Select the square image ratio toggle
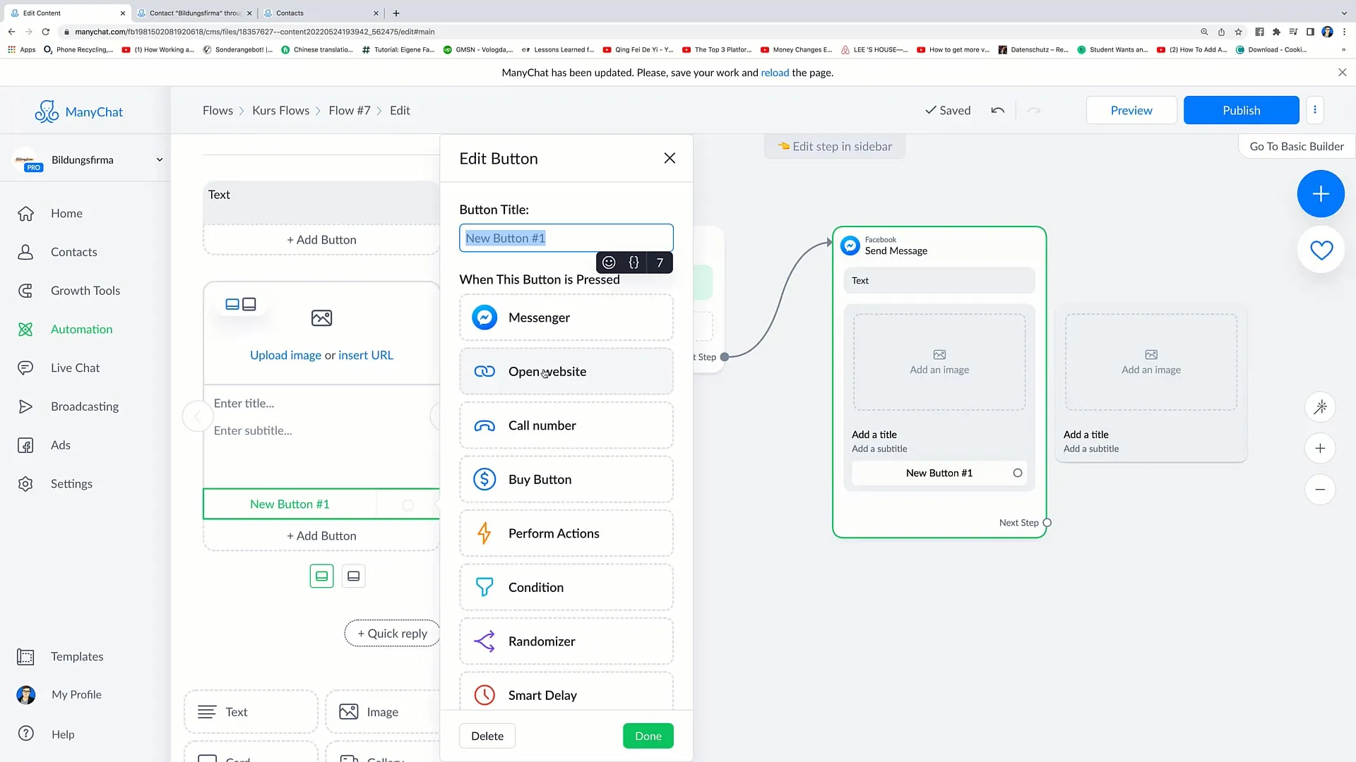Screen dimensions: 1356x762 click(x=353, y=576)
